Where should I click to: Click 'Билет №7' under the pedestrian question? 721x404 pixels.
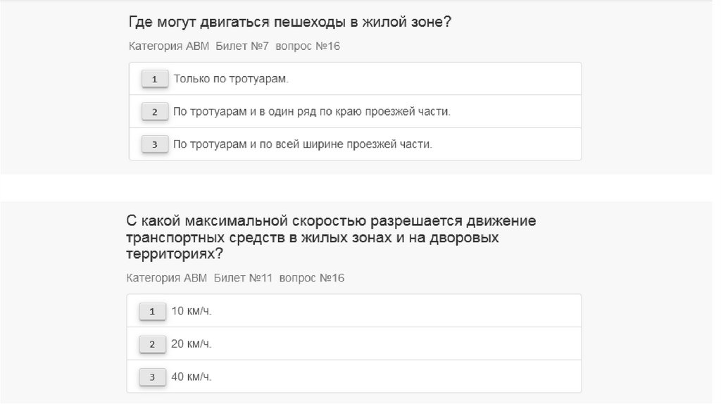pyautogui.click(x=242, y=46)
